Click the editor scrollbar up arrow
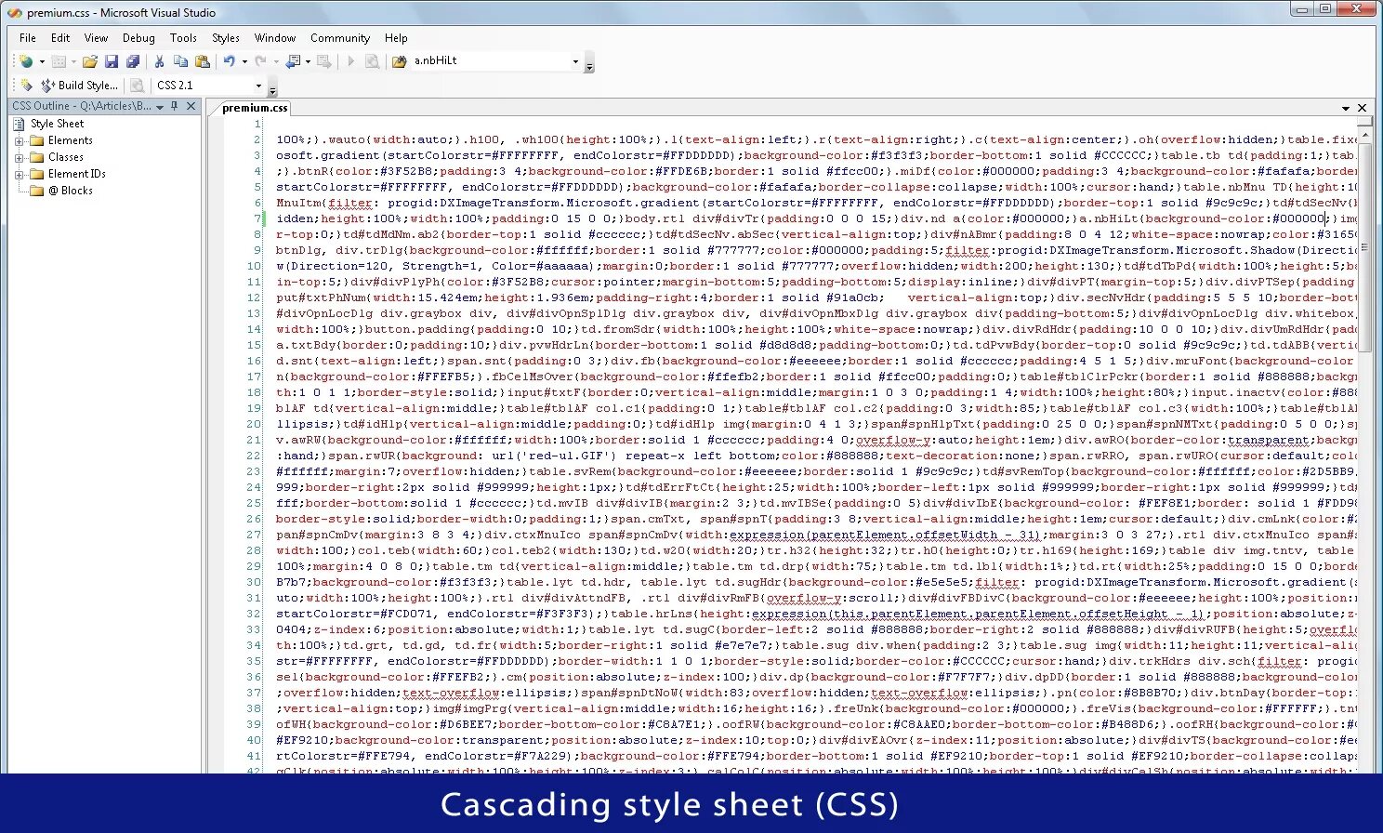Screen dimensions: 1383x833 click(x=1364, y=135)
